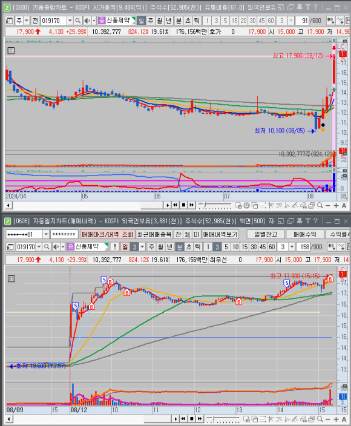Image resolution: width=351 pixels, height=426 pixels.
Task: Zoom in with the plus icon under the top chart
Action: click(336, 205)
